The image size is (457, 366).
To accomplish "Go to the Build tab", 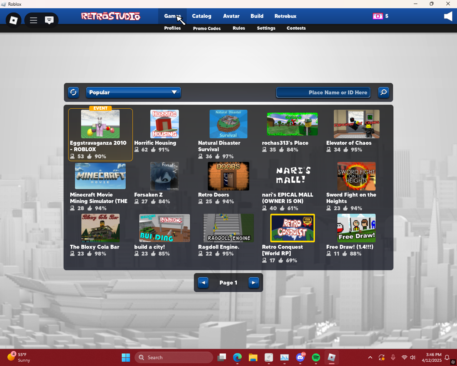I will (x=257, y=16).
